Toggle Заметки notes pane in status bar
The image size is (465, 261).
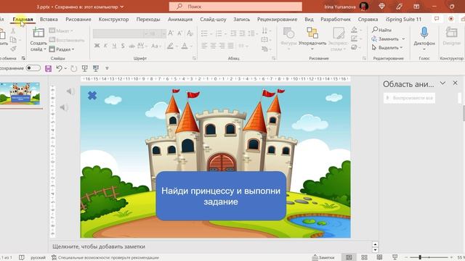pyautogui.click(x=323, y=257)
